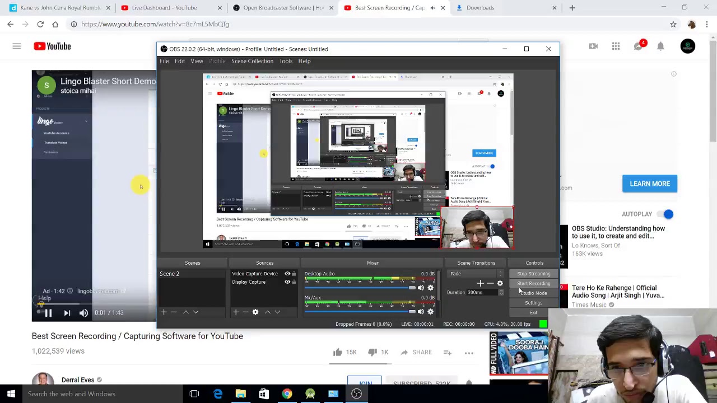The height and width of the screenshot is (403, 717).
Task: Open the Tools menu in OBS
Action: [286, 61]
